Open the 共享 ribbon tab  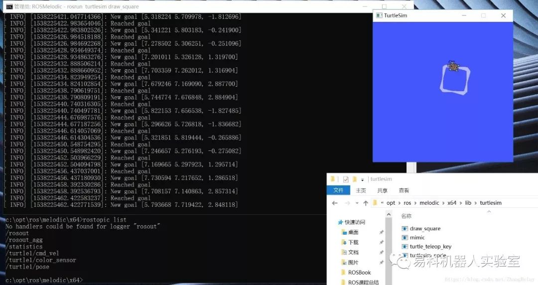tap(382, 190)
